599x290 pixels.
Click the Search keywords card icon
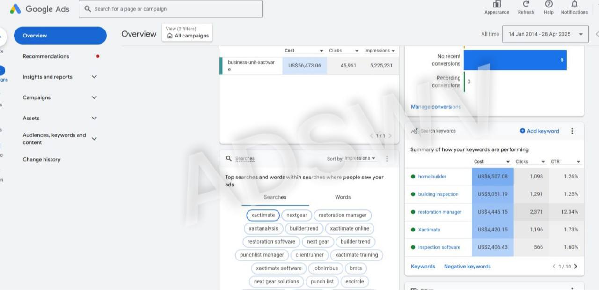414,131
